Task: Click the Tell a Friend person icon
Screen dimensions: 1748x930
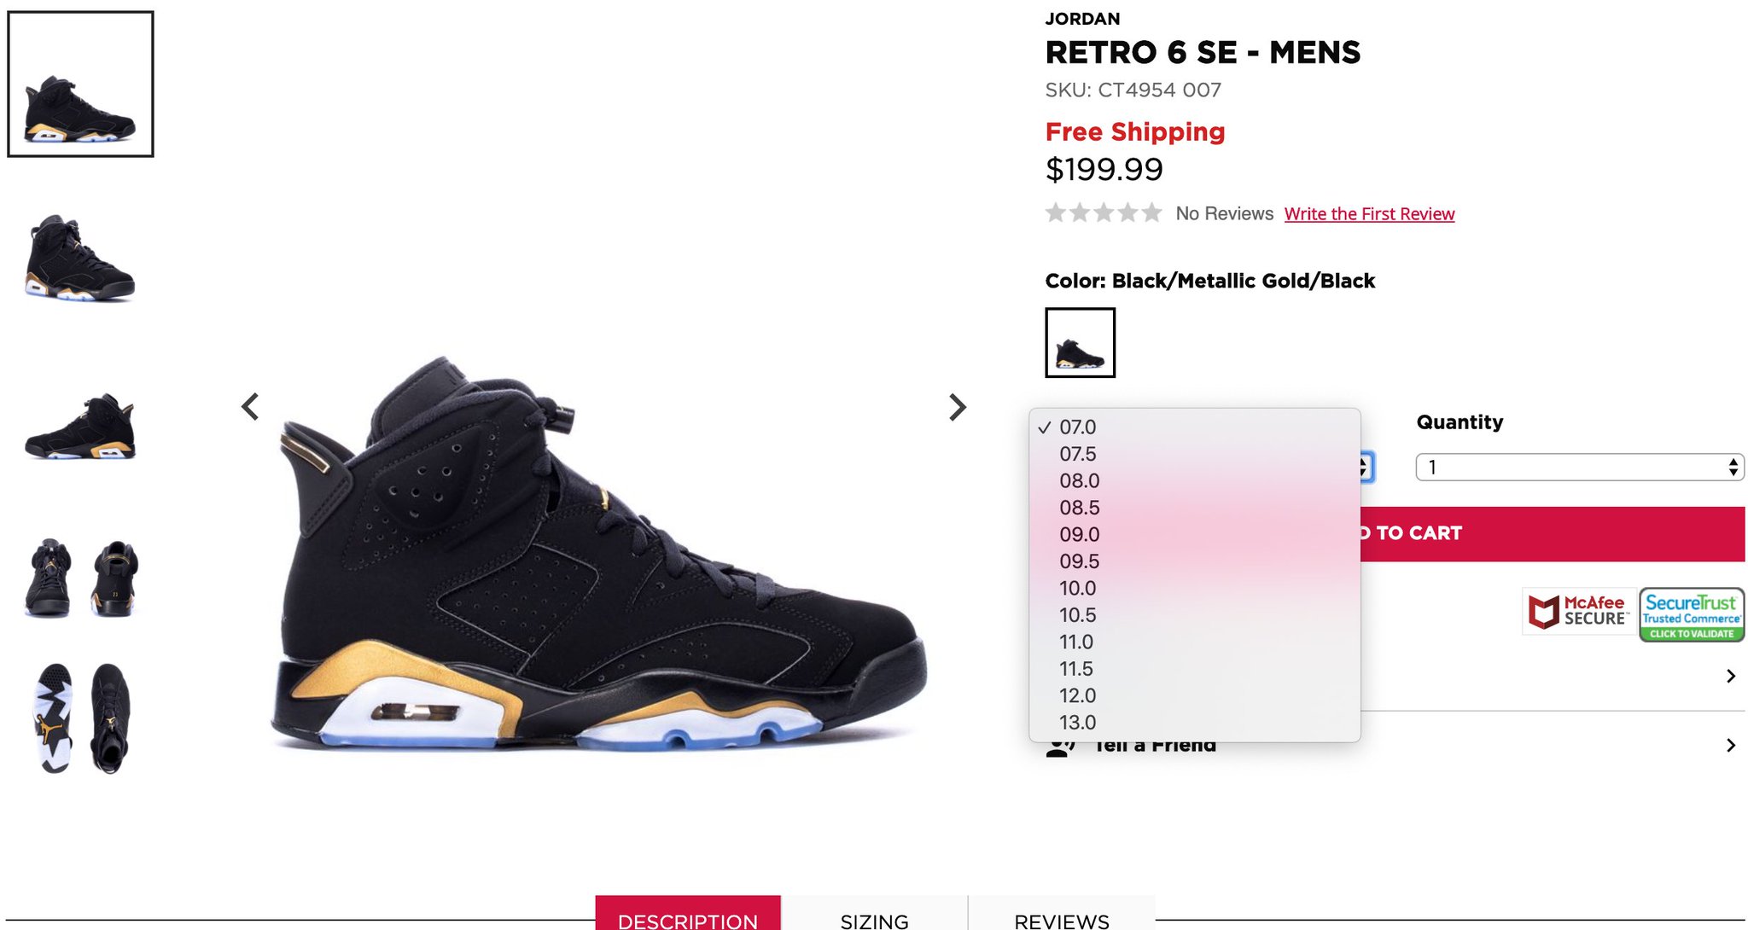Action: (x=1060, y=747)
